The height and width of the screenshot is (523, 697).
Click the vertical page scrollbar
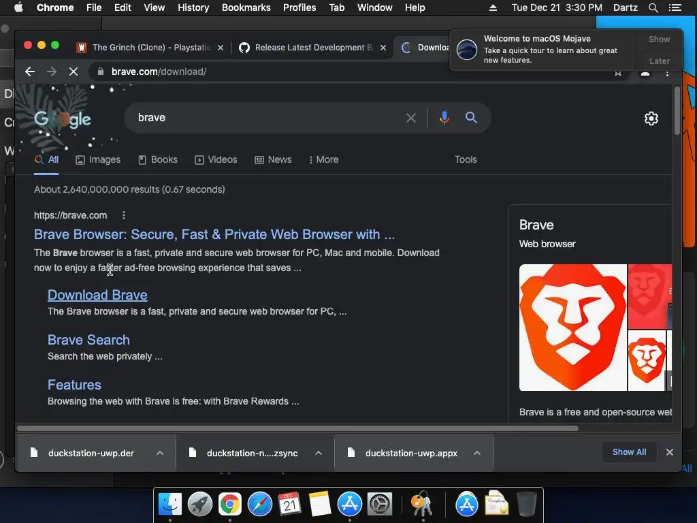(x=677, y=110)
